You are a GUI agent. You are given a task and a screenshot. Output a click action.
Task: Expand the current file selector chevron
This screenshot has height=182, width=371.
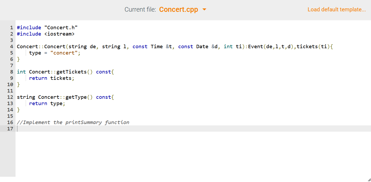[204, 9]
